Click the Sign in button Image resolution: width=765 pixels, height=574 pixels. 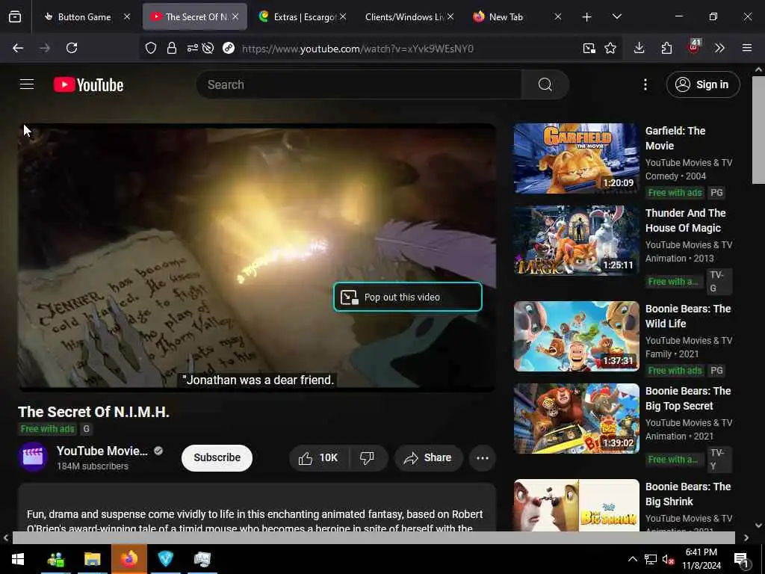pyautogui.click(x=703, y=84)
